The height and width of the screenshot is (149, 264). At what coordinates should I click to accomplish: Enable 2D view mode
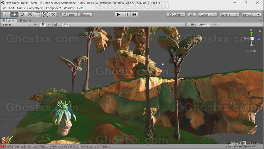tap(35, 24)
